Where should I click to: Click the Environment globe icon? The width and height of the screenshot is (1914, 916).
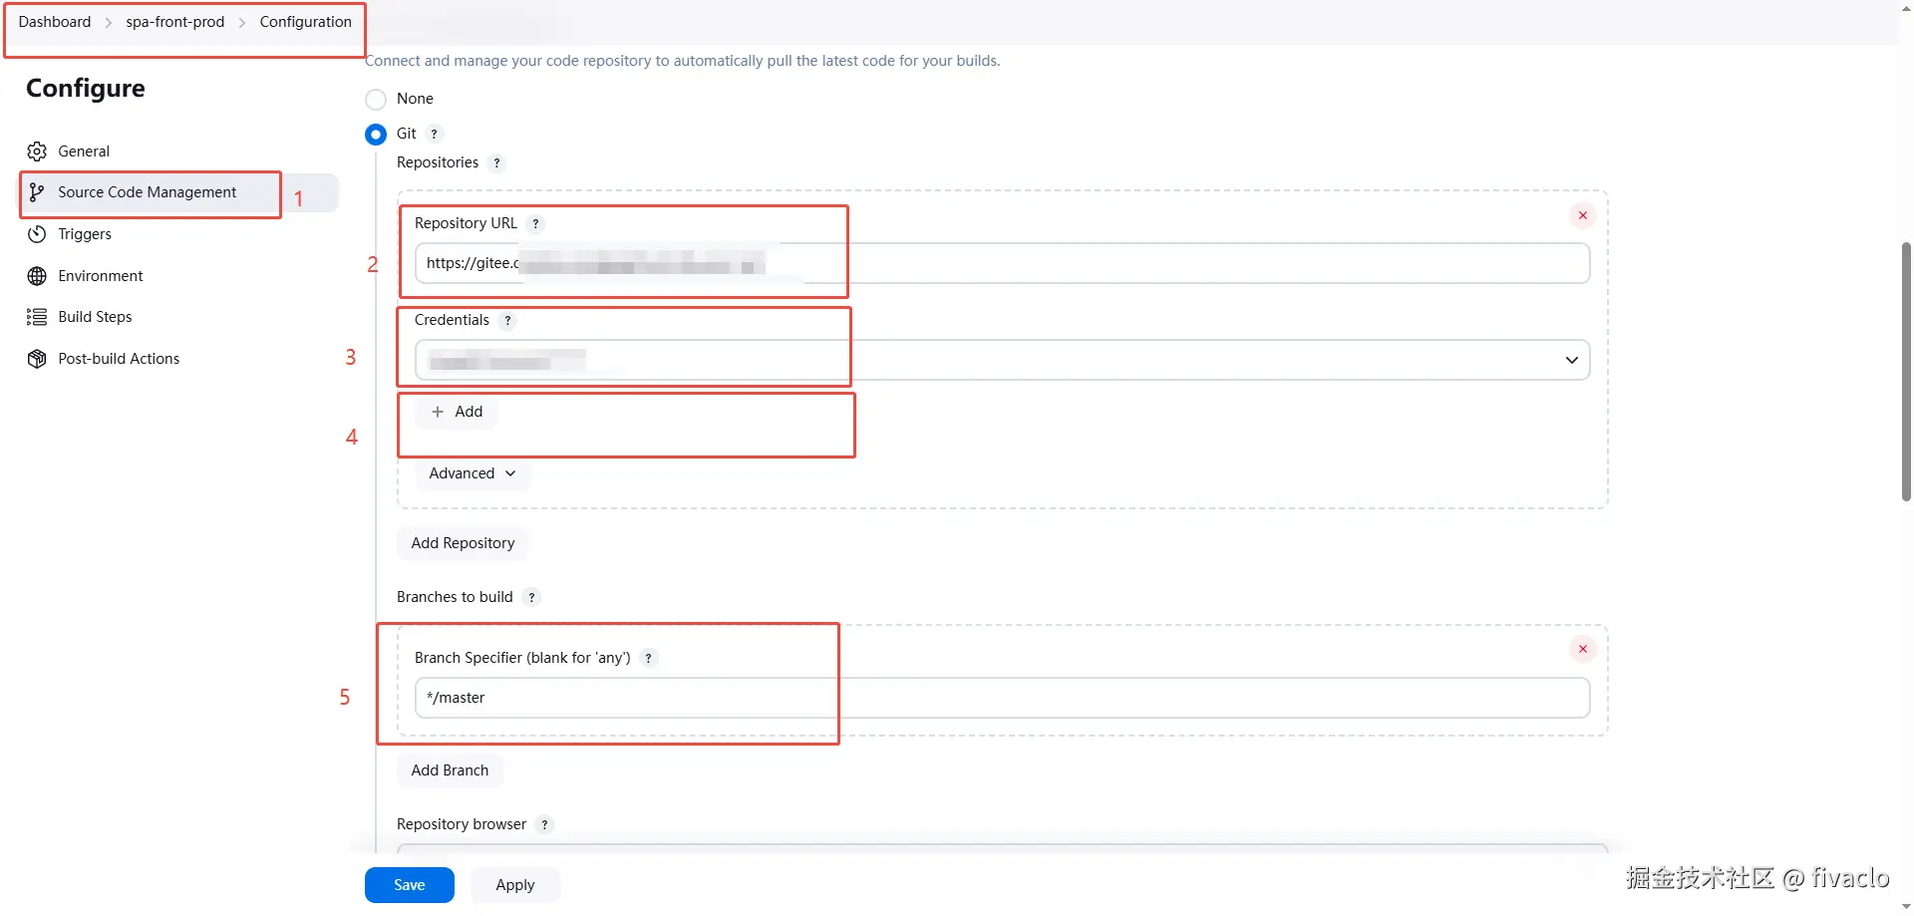37,276
